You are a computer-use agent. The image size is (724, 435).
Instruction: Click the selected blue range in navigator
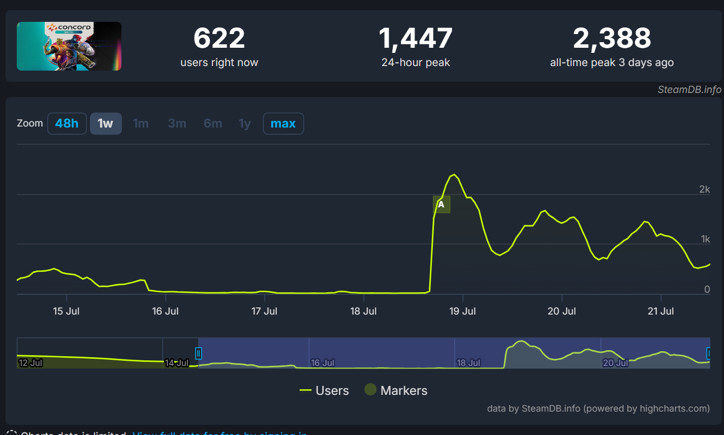pyautogui.click(x=454, y=353)
